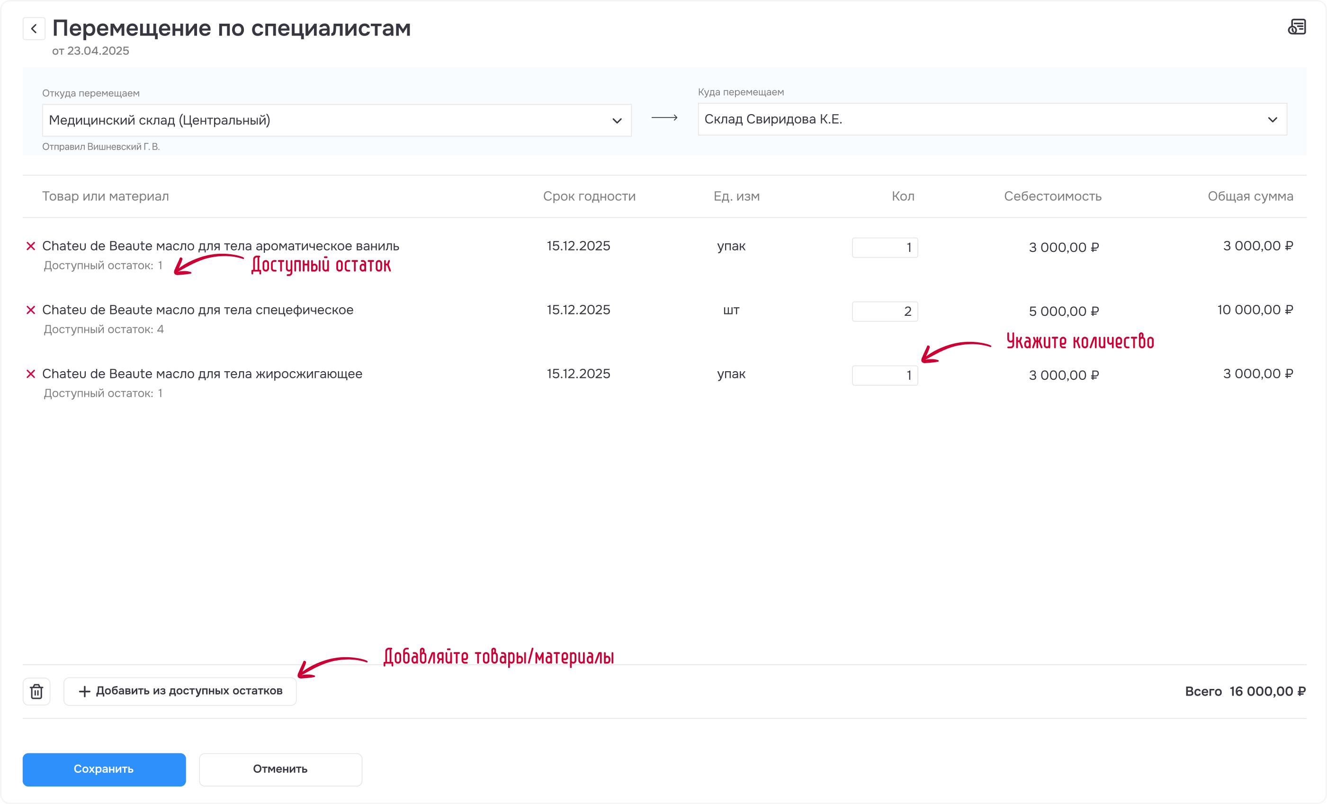This screenshot has height=804, width=1327.
Task: Click 'Chateu de Beaute масло для тела жиросжигающее'
Action: [x=202, y=374]
